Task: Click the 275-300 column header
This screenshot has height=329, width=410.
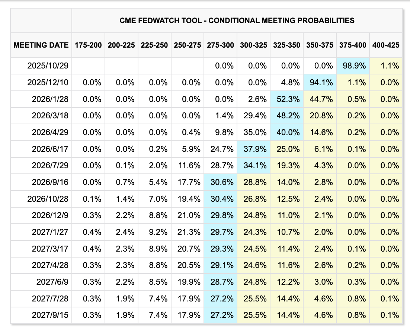Action: coord(221,45)
